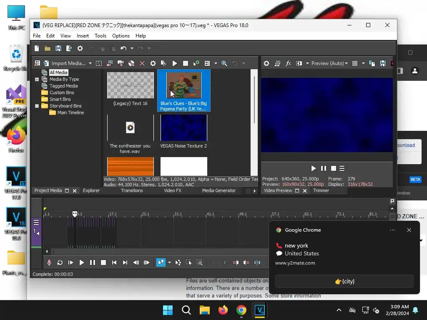
Task: Click the Import Media button
Action: (65, 63)
